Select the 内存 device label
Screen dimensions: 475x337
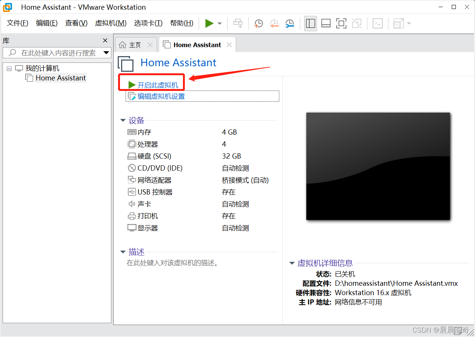tap(144, 132)
